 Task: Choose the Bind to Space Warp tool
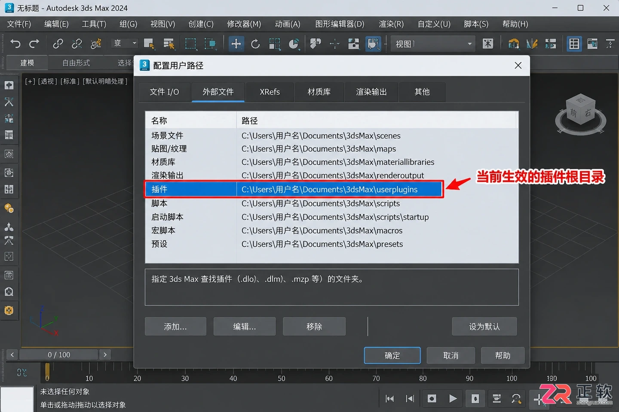(96, 43)
